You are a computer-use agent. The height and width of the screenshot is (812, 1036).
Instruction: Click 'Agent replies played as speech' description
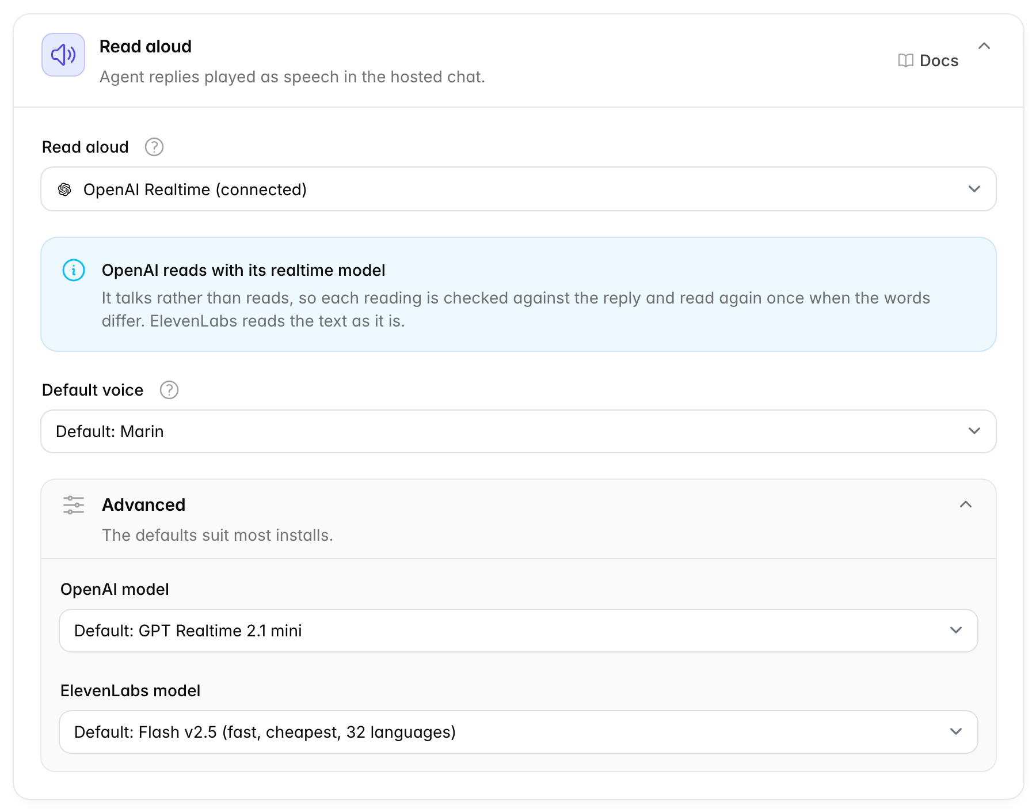(292, 77)
